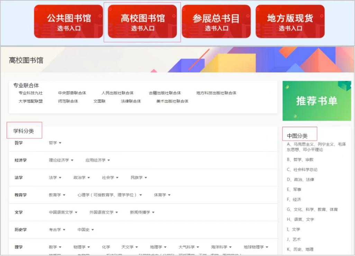355x256 pixels.
Task: Open the 公共图书馆 选书入口 button
Action: [x=69, y=21]
